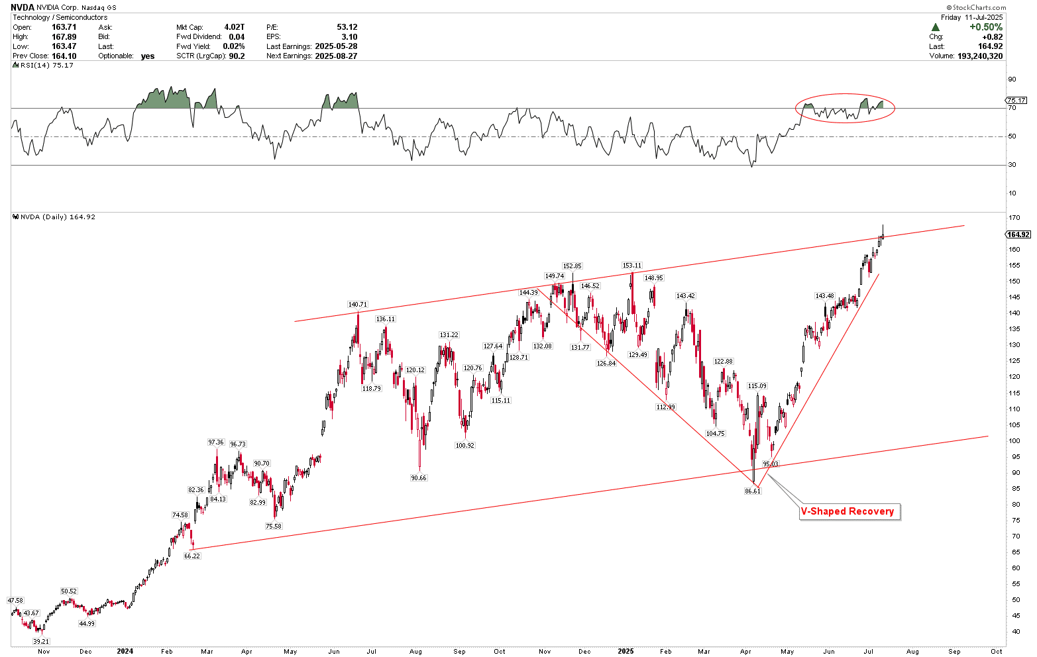Click the 95.03 price label
The height and width of the screenshot is (657, 1037).
coord(771,464)
